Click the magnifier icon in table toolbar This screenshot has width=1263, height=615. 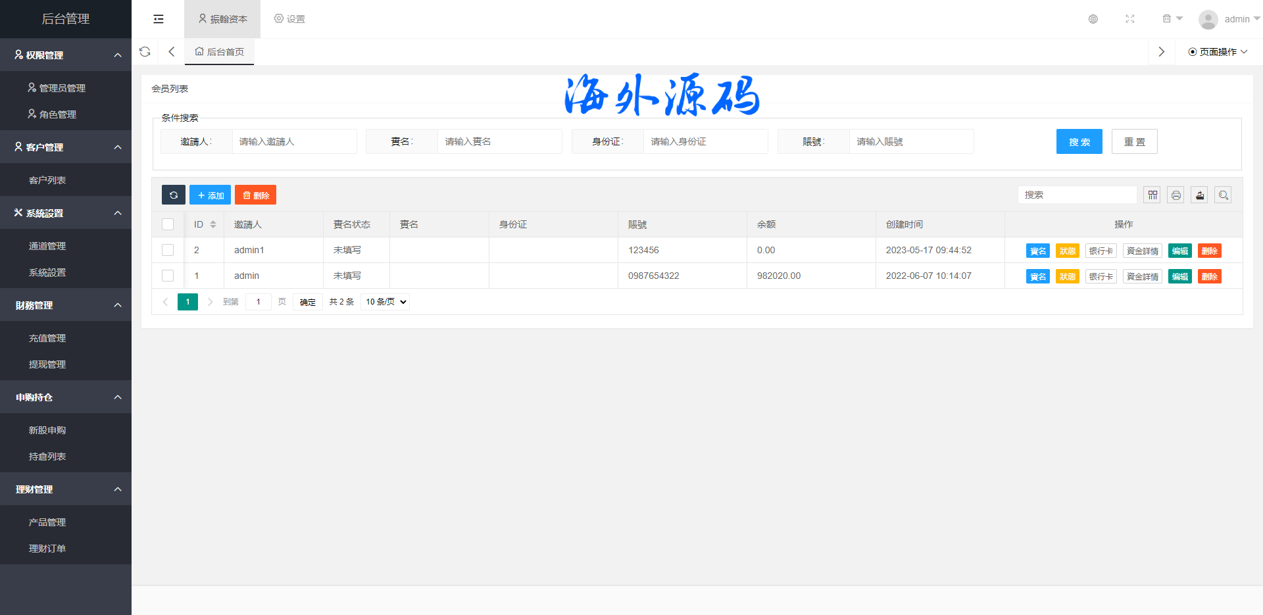pyautogui.click(x=1223, y=195)
